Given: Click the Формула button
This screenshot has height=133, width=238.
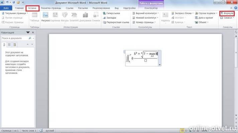Looking at the screenshot, I should tap(227, 13).
